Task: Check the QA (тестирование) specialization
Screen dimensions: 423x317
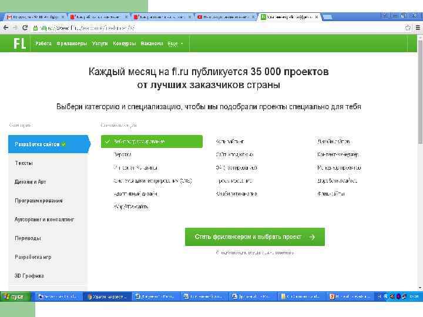Action: tap(237, 168)
